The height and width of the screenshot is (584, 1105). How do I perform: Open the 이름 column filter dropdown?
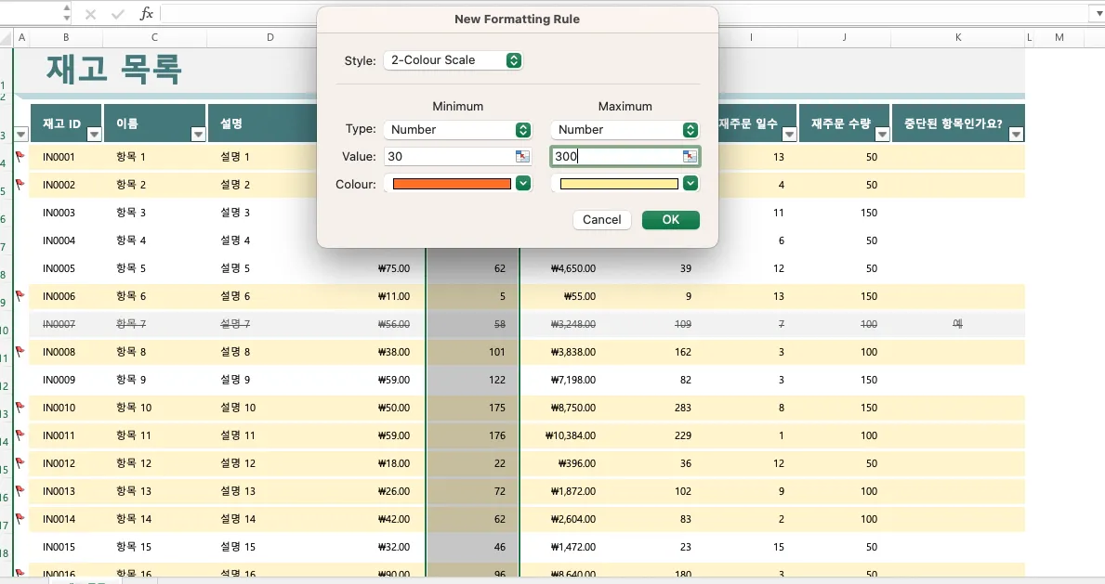(x=198, y=134)
